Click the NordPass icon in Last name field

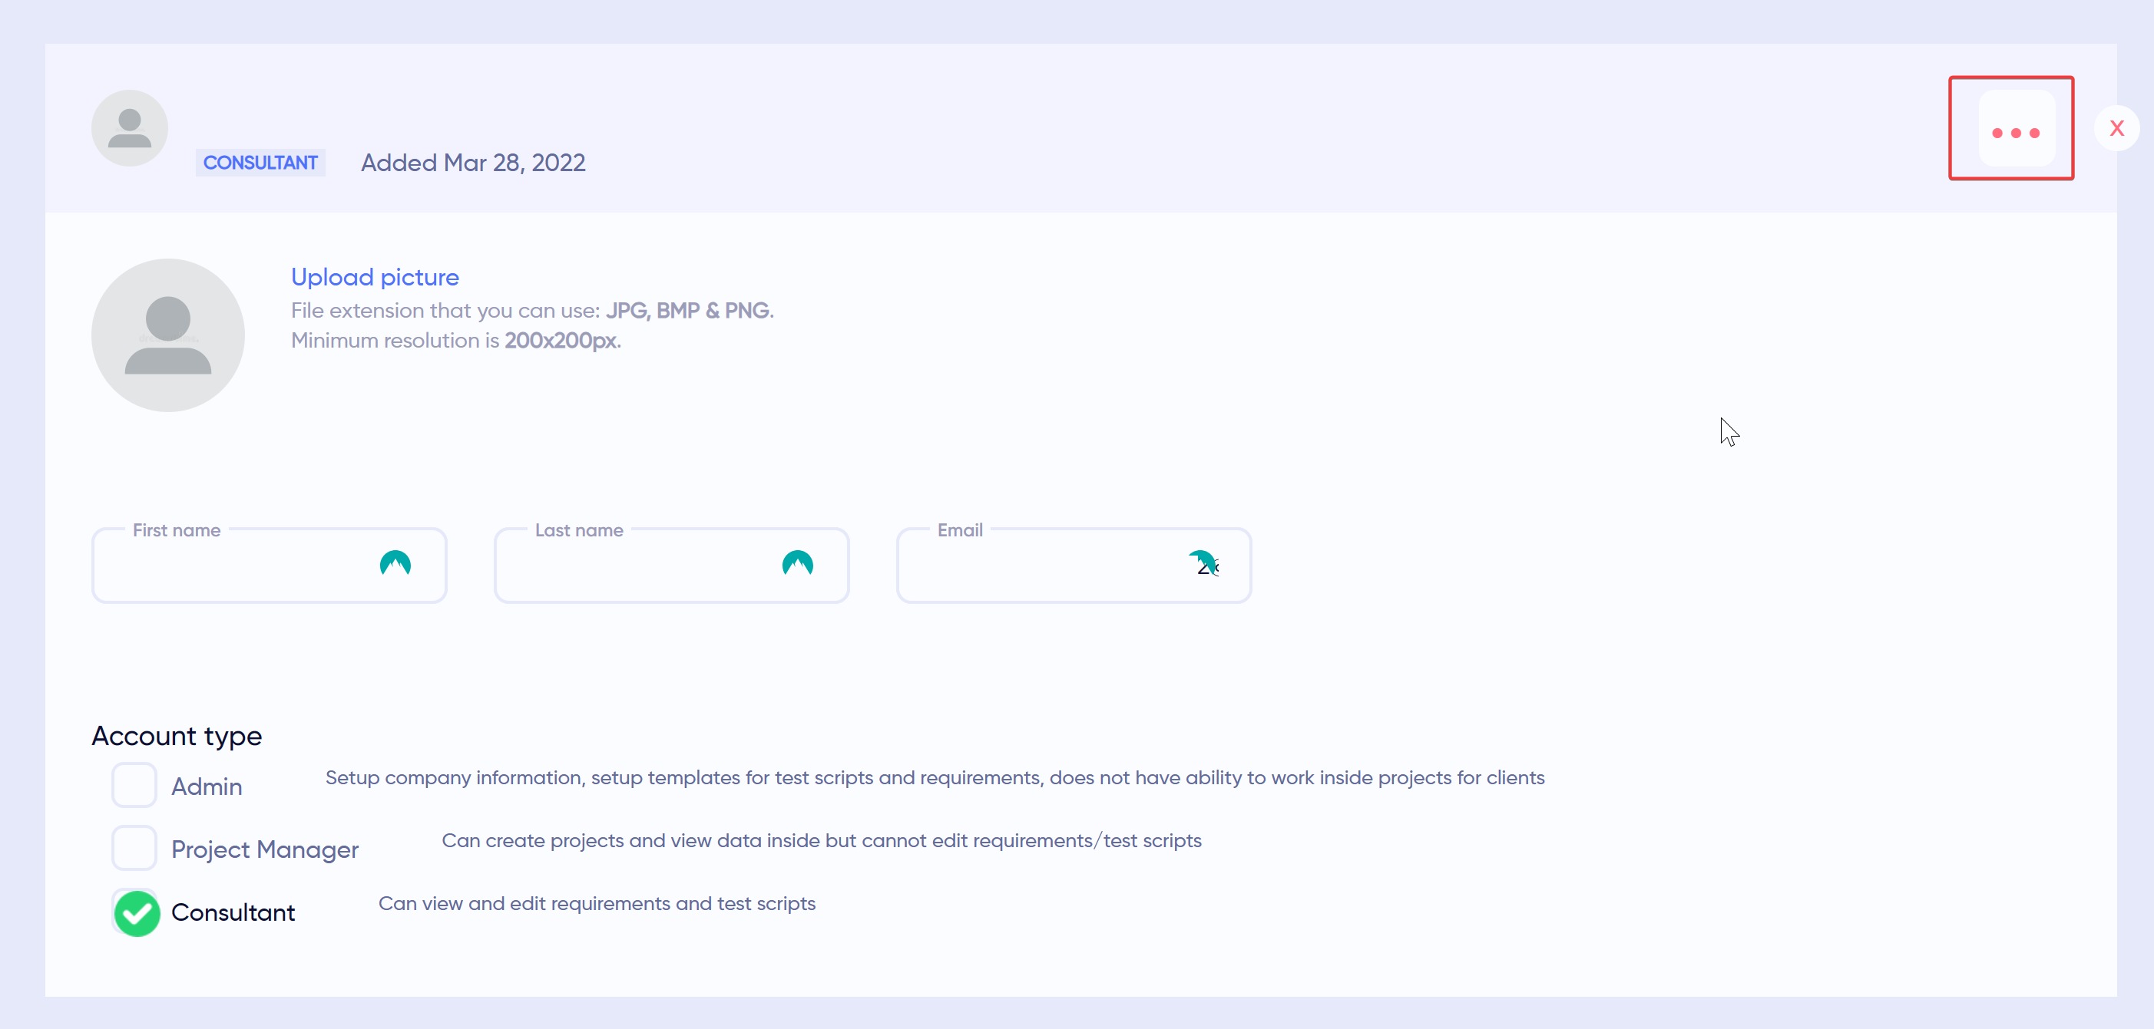[x=798, y=564]
